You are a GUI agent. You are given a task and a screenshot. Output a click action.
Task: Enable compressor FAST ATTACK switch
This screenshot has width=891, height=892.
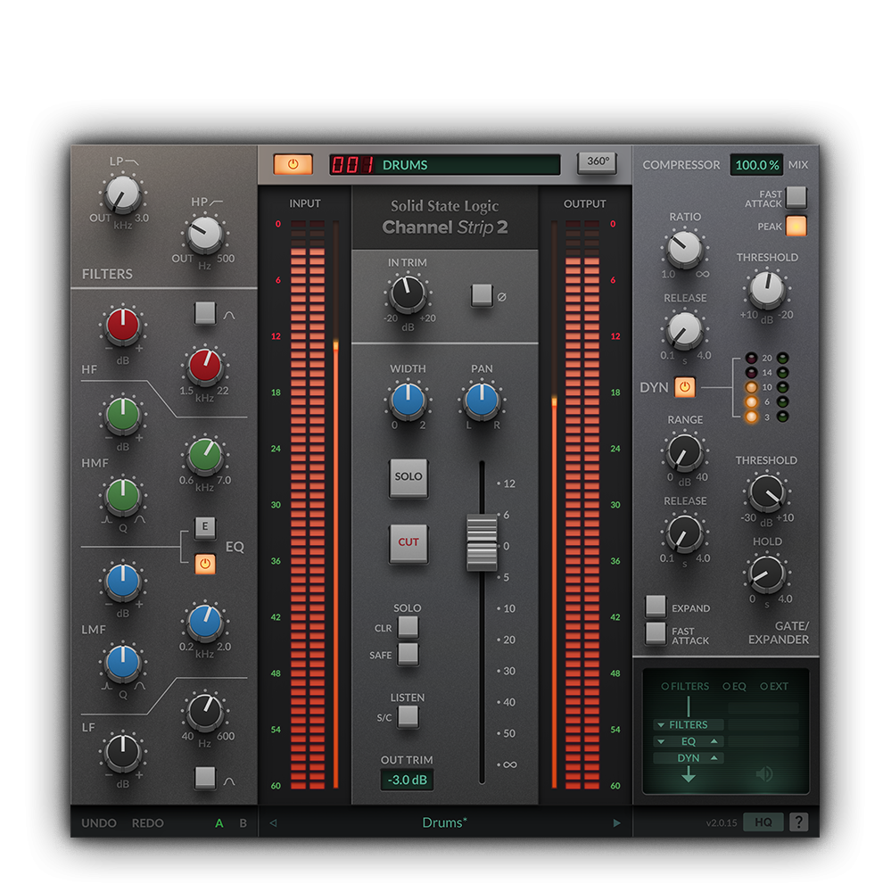[x=796, y=197]
